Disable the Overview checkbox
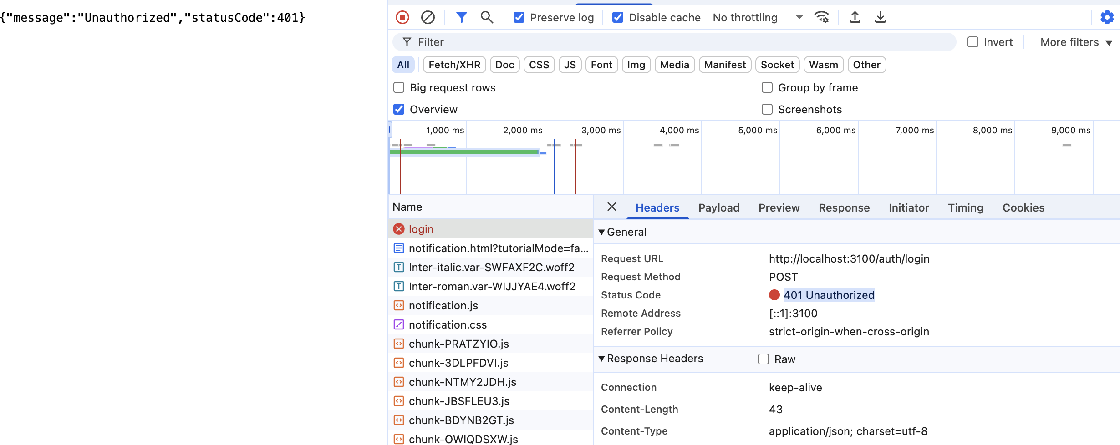The width and height of the screenshot is (1120, 445). [x=399, y=109]
